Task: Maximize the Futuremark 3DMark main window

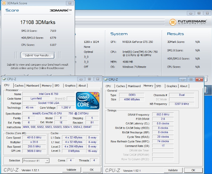Action: 199,13
